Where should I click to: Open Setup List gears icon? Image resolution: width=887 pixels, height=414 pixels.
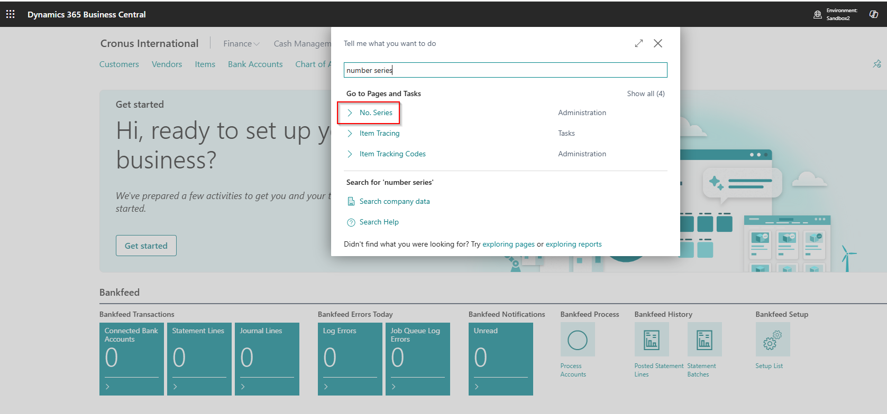[x=773, y=340]
